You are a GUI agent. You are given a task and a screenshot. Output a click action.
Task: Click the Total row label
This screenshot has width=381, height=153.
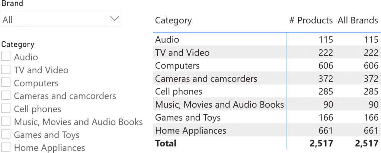coord(166,143)
